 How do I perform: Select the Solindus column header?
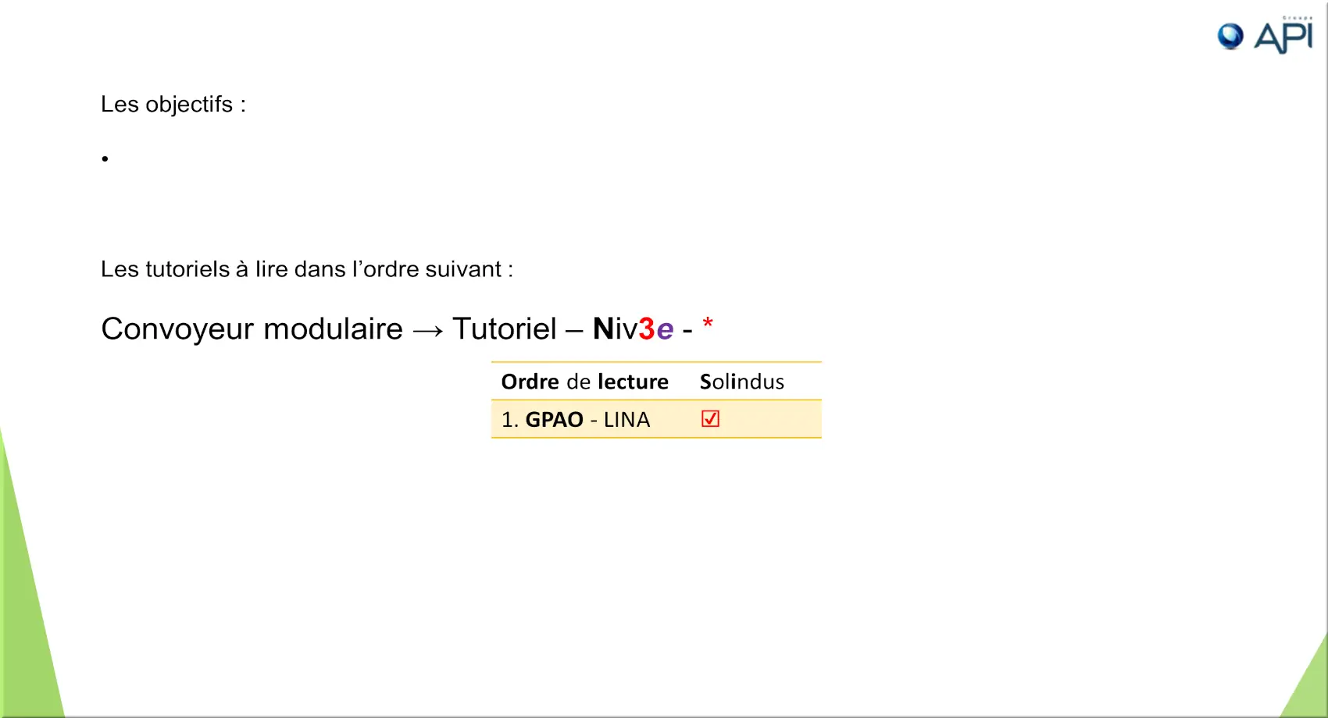click(741, 382)
